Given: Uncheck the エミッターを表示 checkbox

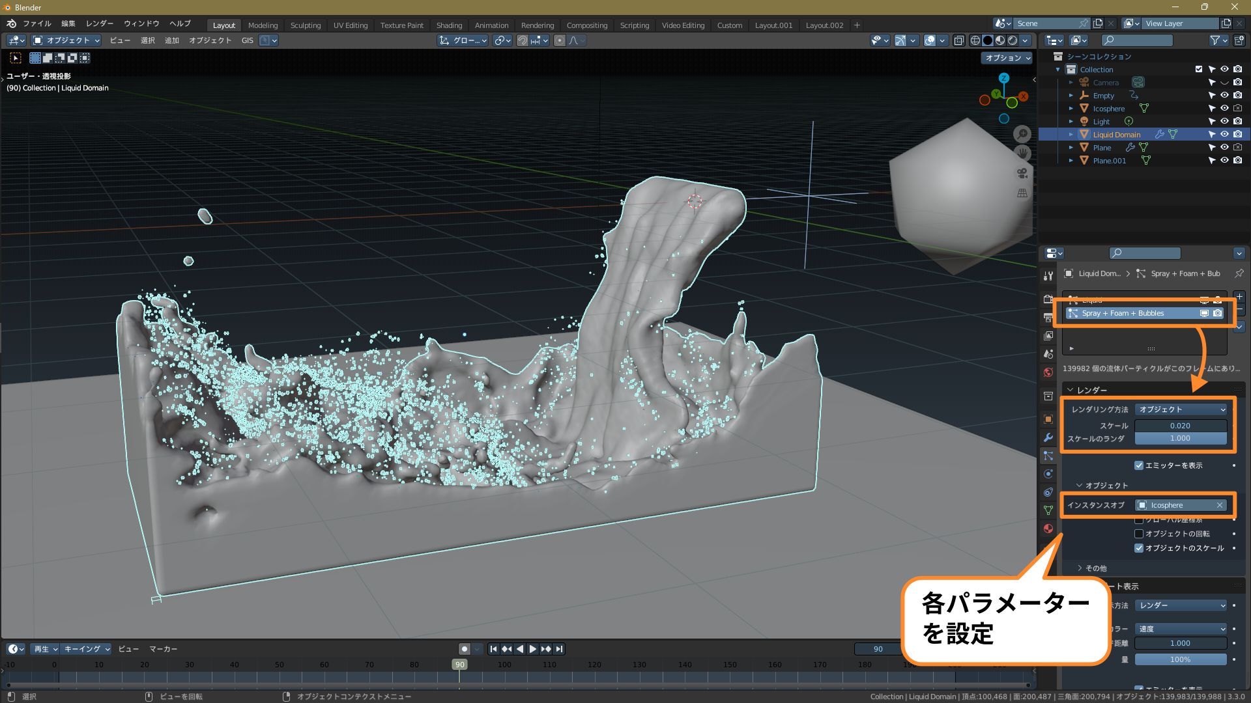Looking at the screenshot, I should pyautogui.click(x=1139, y=465).
